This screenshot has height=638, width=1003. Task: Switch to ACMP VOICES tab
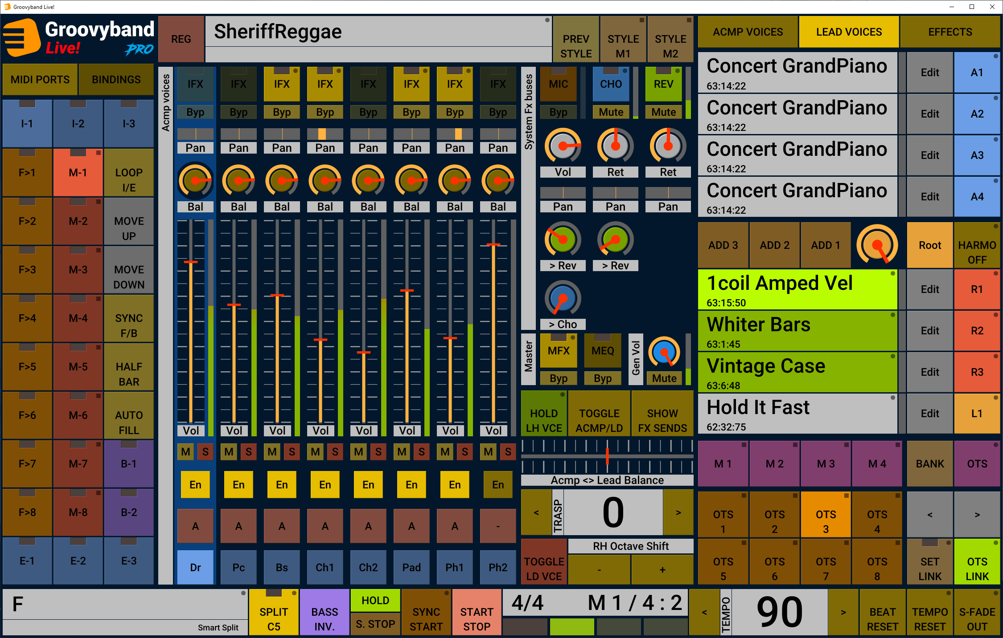pos(748,32)
